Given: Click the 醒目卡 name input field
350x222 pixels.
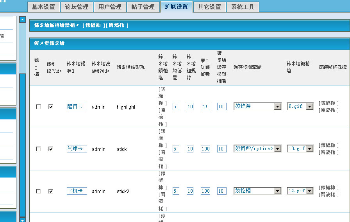Looking at the screenshot, I should (77, 107).
